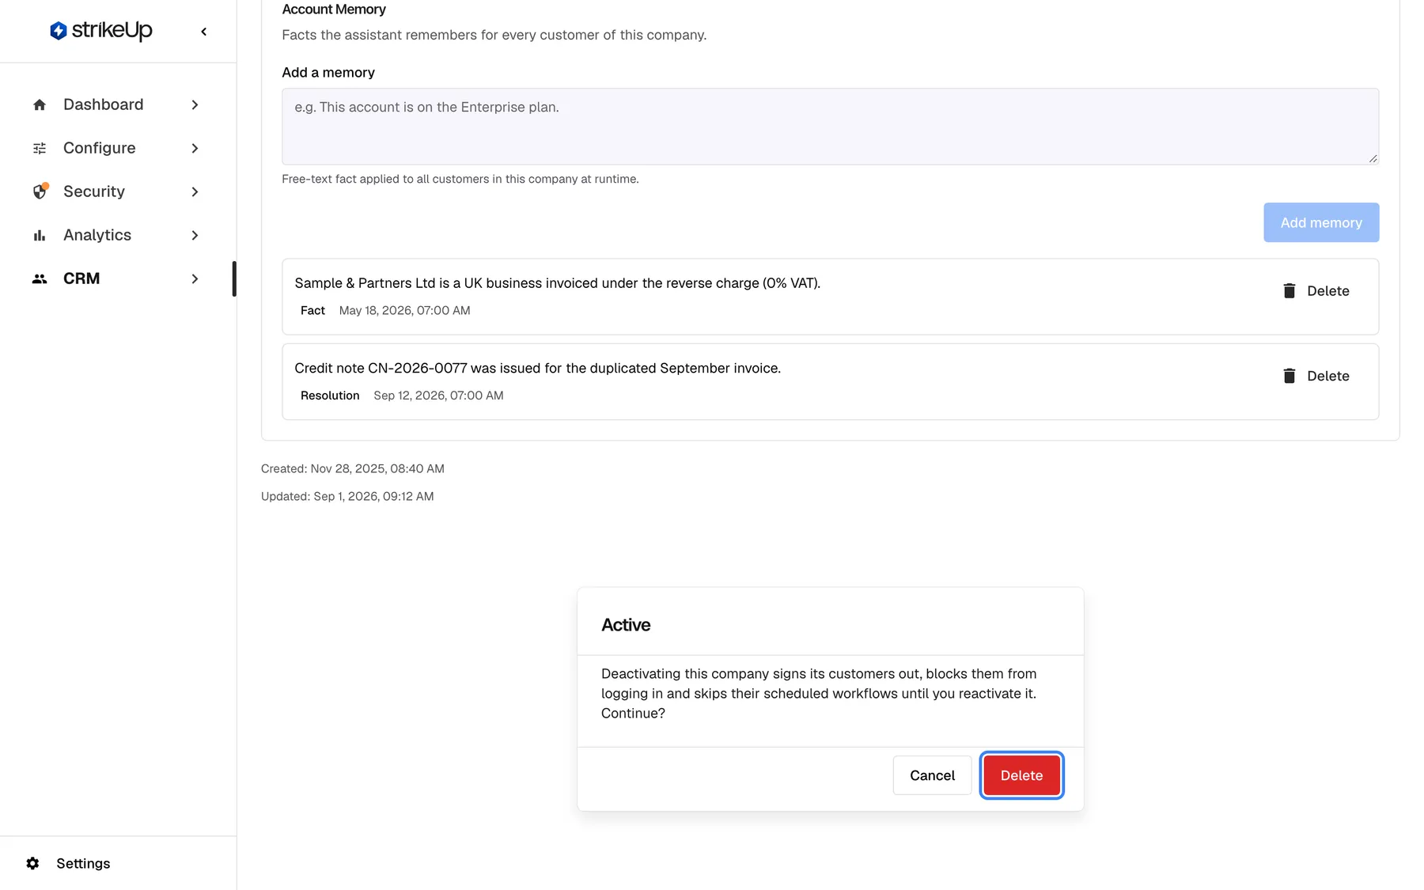Click trash icon for the credit note memory

click(1290, 376)
